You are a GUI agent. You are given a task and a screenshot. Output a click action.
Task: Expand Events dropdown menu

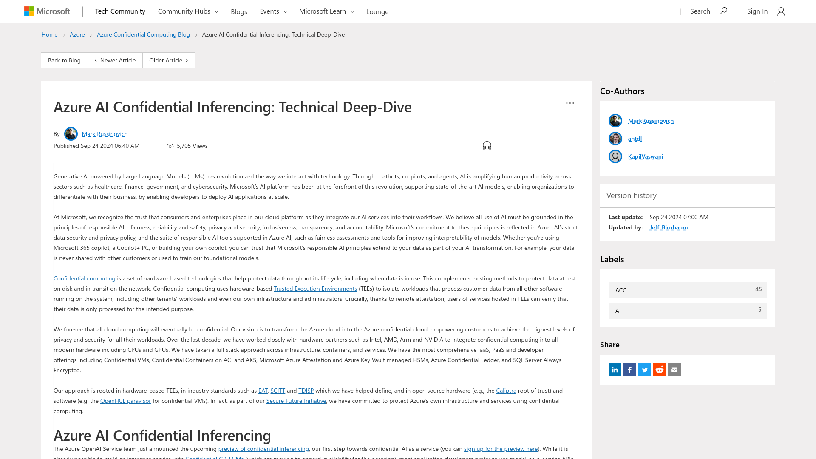click(273, 11)
